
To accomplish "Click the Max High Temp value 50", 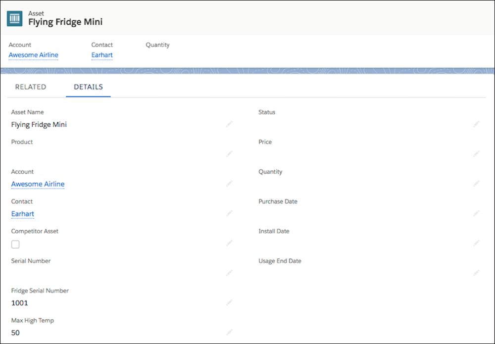I will point(15,333).
